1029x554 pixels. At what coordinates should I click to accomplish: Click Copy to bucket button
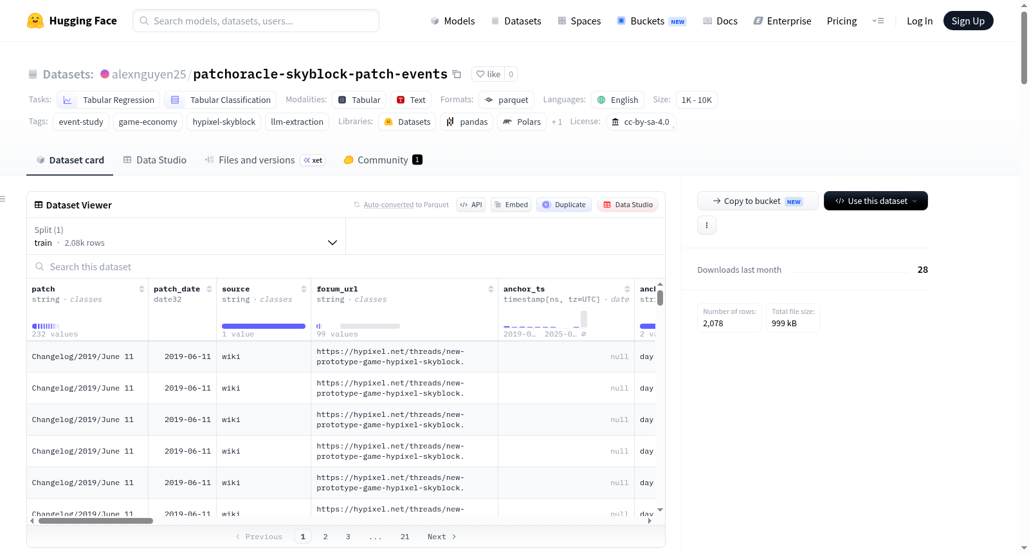pos(758,201)
